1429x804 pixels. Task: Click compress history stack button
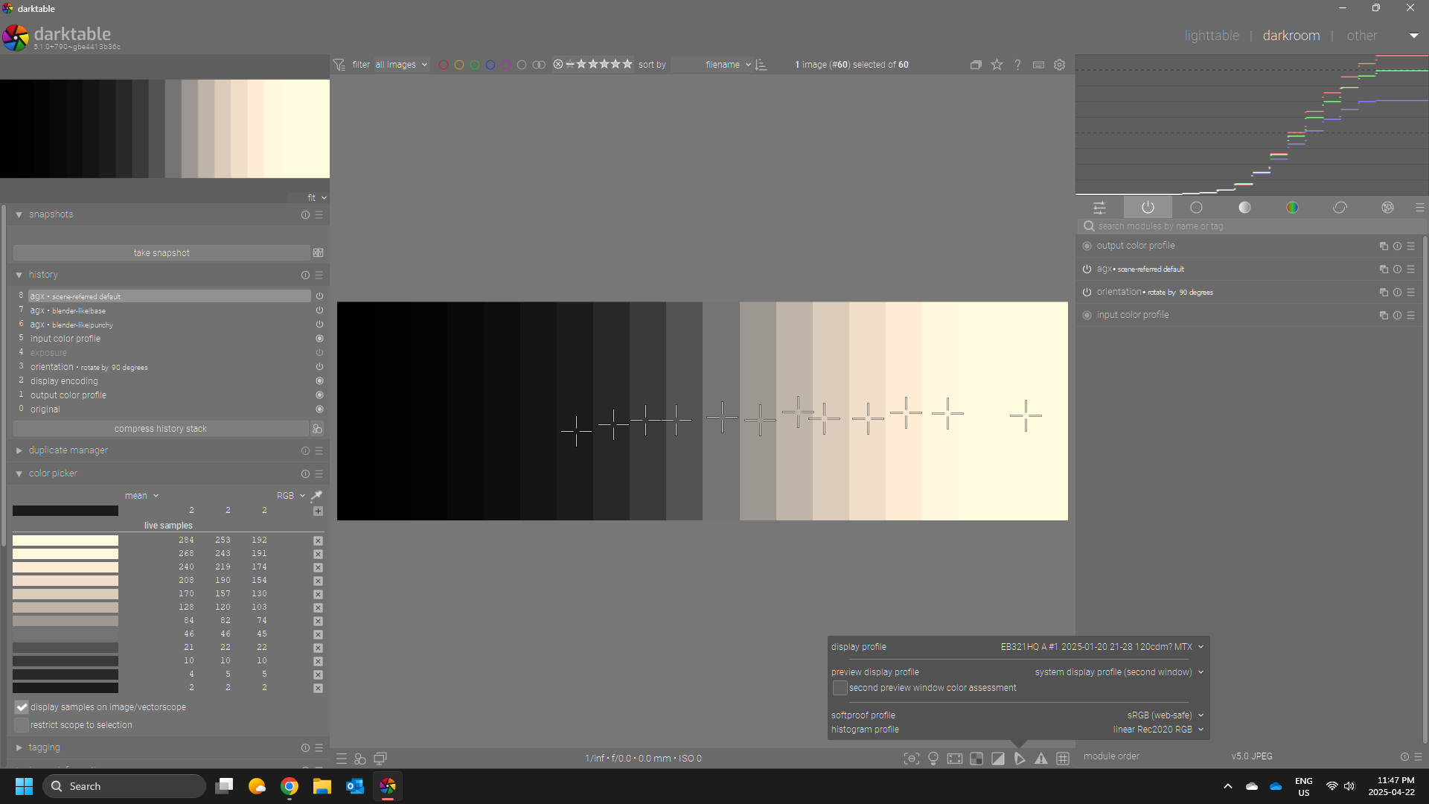pos(161,429)
